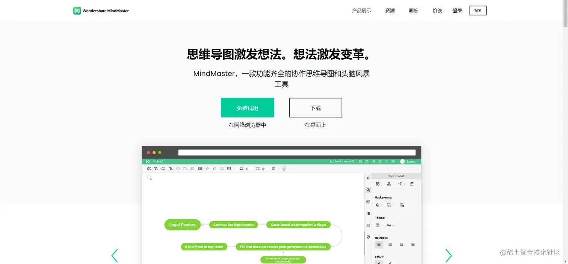Select the Topic Format tab
This screenshot has height=264, width=568.
[x=396, y=176]
